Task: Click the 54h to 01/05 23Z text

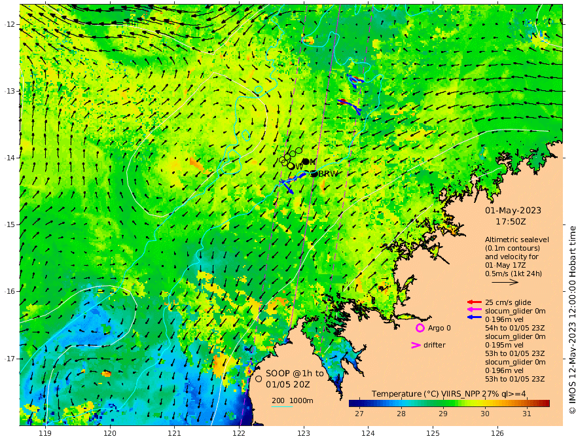Action: pyautogui.click(x=515, y=328)
